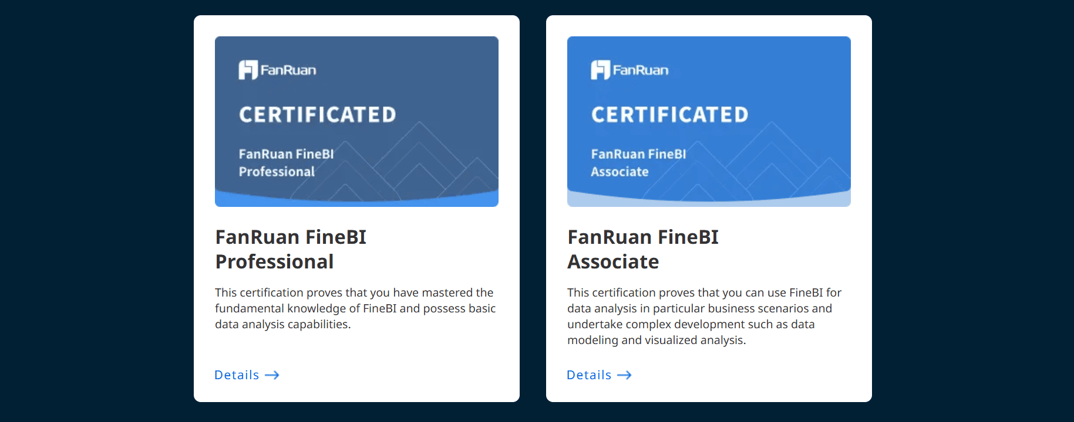1074x422 pixels.
Task: Click the CERTIFICATED text on Associate badge
Action: point(670,114)
